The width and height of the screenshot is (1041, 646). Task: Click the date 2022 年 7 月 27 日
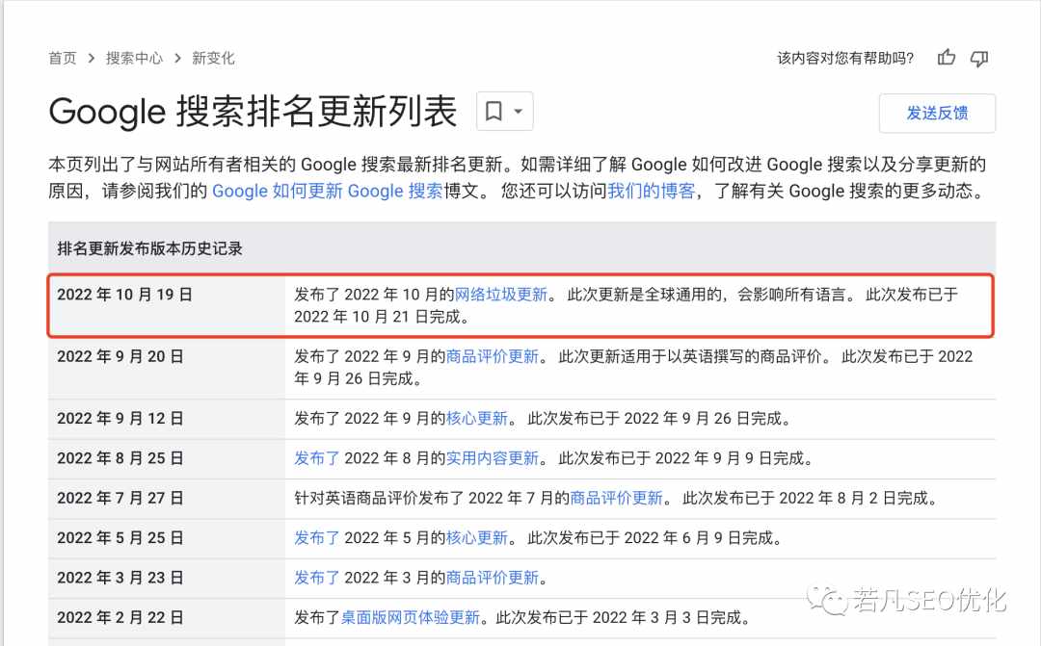[x=120, y=498]
